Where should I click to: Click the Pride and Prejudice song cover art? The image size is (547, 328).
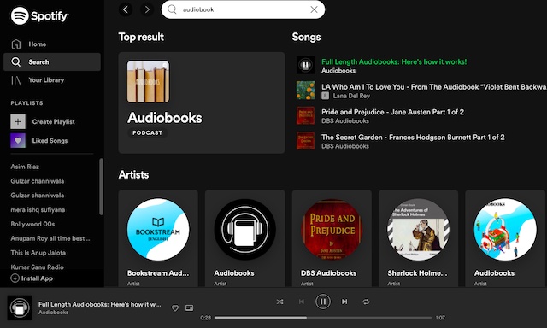pyautogui.click(x=305, y=115)
